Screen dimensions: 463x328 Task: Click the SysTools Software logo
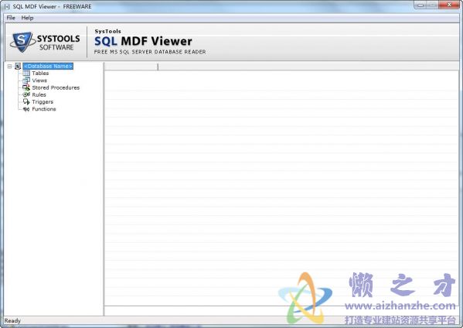click(x=45, y=43)
